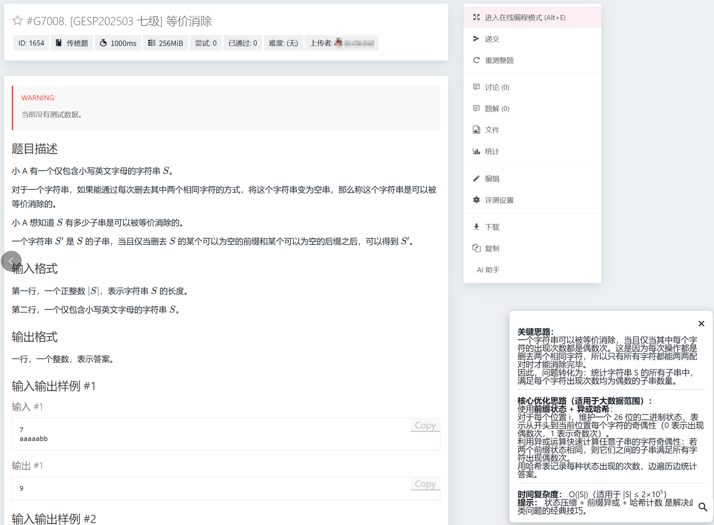Click the pencil edit icon
The image size is (714, 525).
476,179
